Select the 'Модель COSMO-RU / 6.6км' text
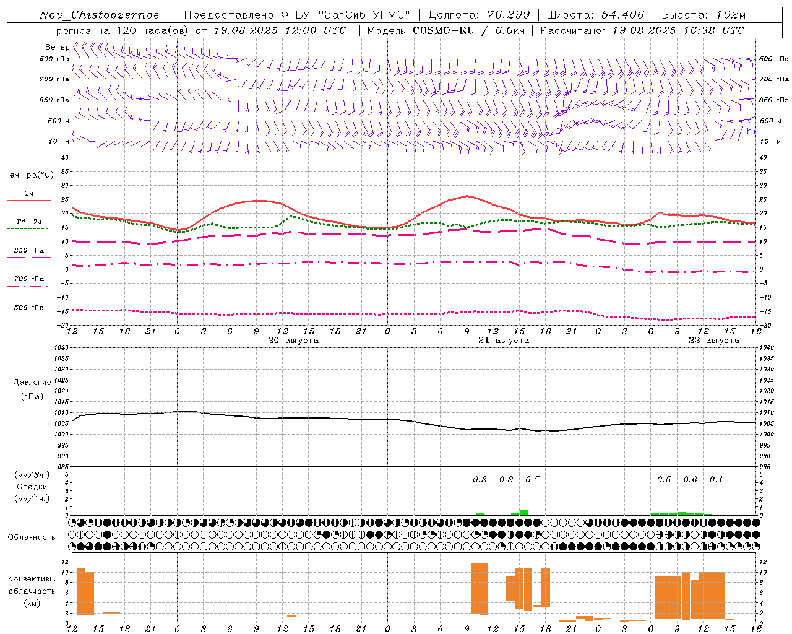 pyautogui.click(x=446, y=30)
